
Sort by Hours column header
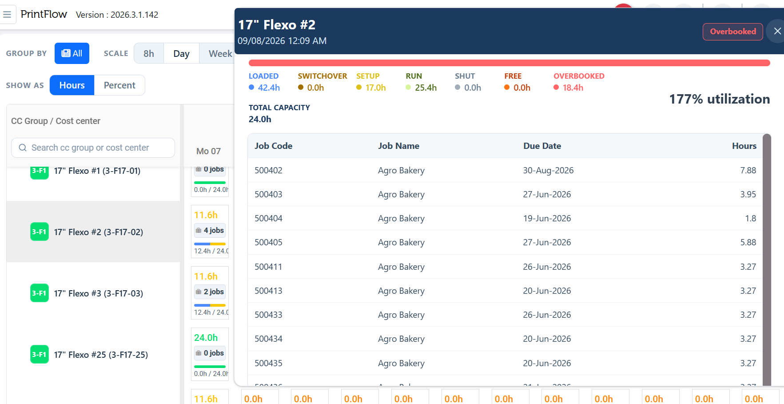tap(744, 146)
